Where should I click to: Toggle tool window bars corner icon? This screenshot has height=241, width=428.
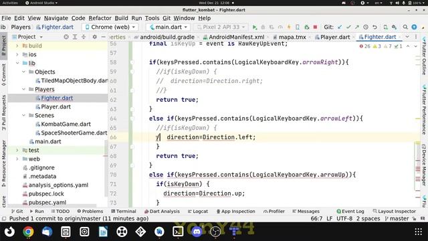4,219
